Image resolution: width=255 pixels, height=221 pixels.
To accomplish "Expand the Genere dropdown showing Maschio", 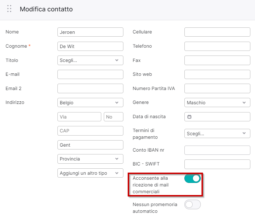I will pyautogui.click(x=217, y=102).
